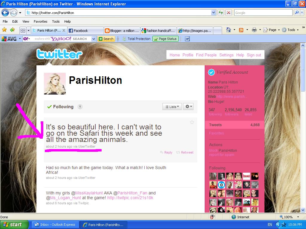Stop loading with the red X icon
Image resolution: width=306 pixels, height=229 pixels.
click(x=228, y=13)
